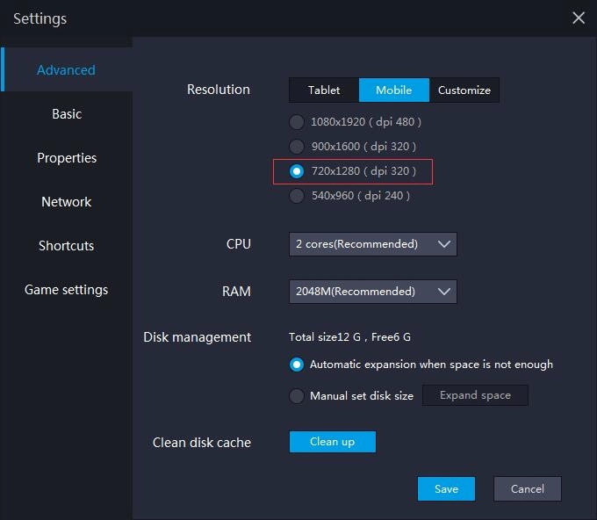Open the 2048M(Recommended) RAM combo box

(373, 292)
